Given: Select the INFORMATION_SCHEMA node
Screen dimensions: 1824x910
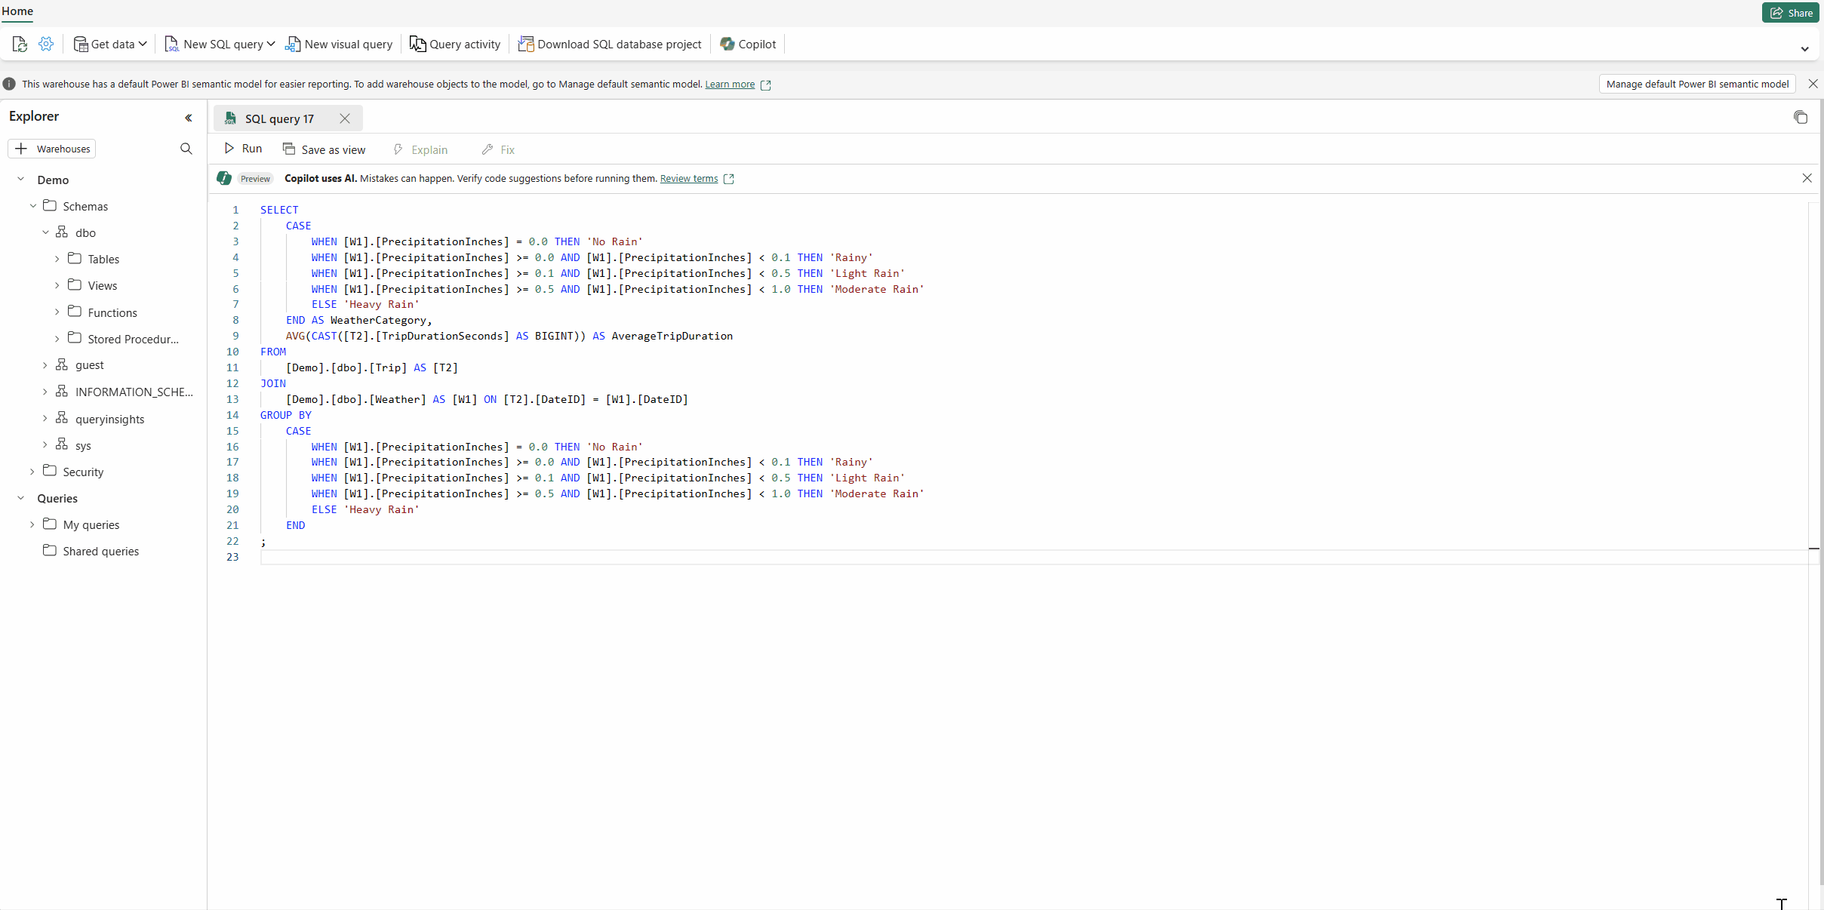Looking at the screenshot, I should pos(134,392).
